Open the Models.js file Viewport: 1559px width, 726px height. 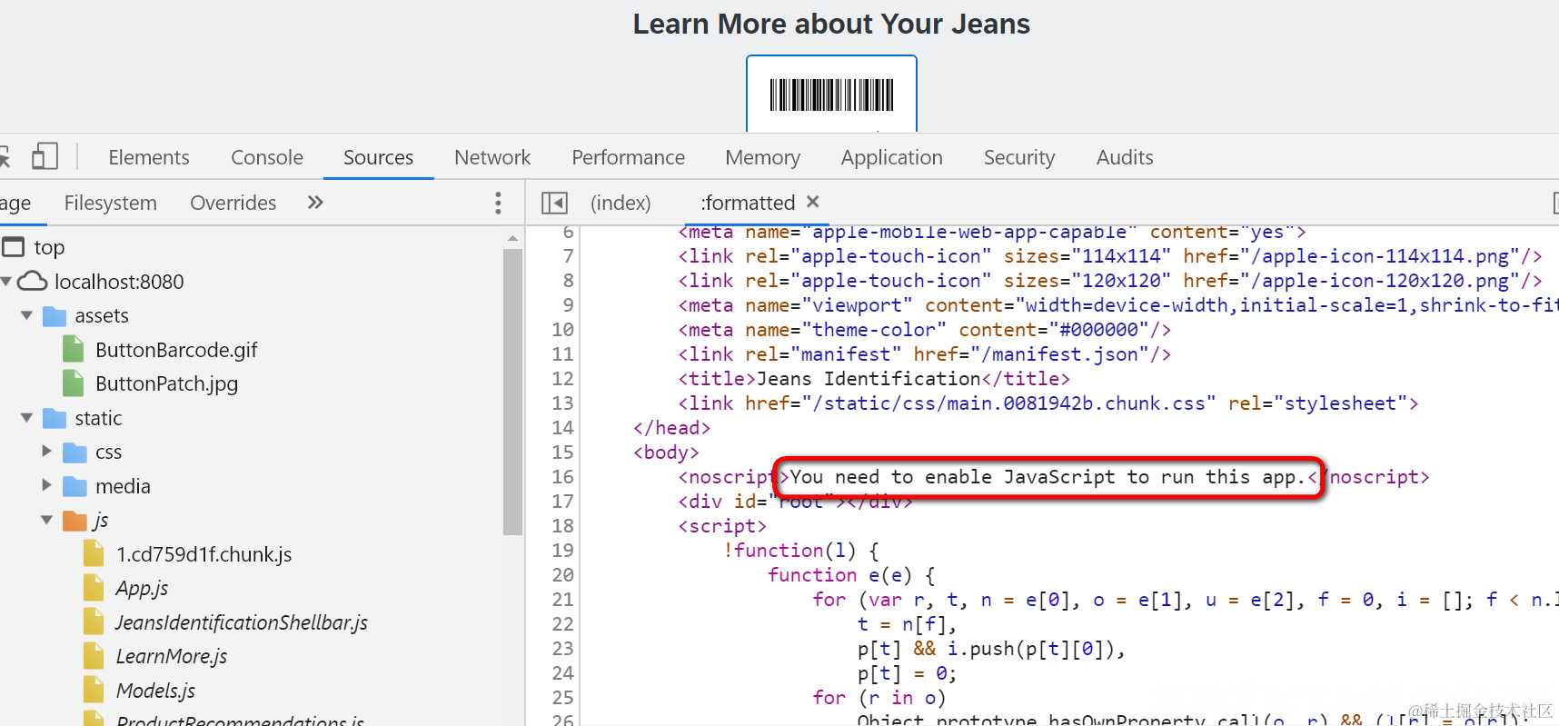[155, 691]
